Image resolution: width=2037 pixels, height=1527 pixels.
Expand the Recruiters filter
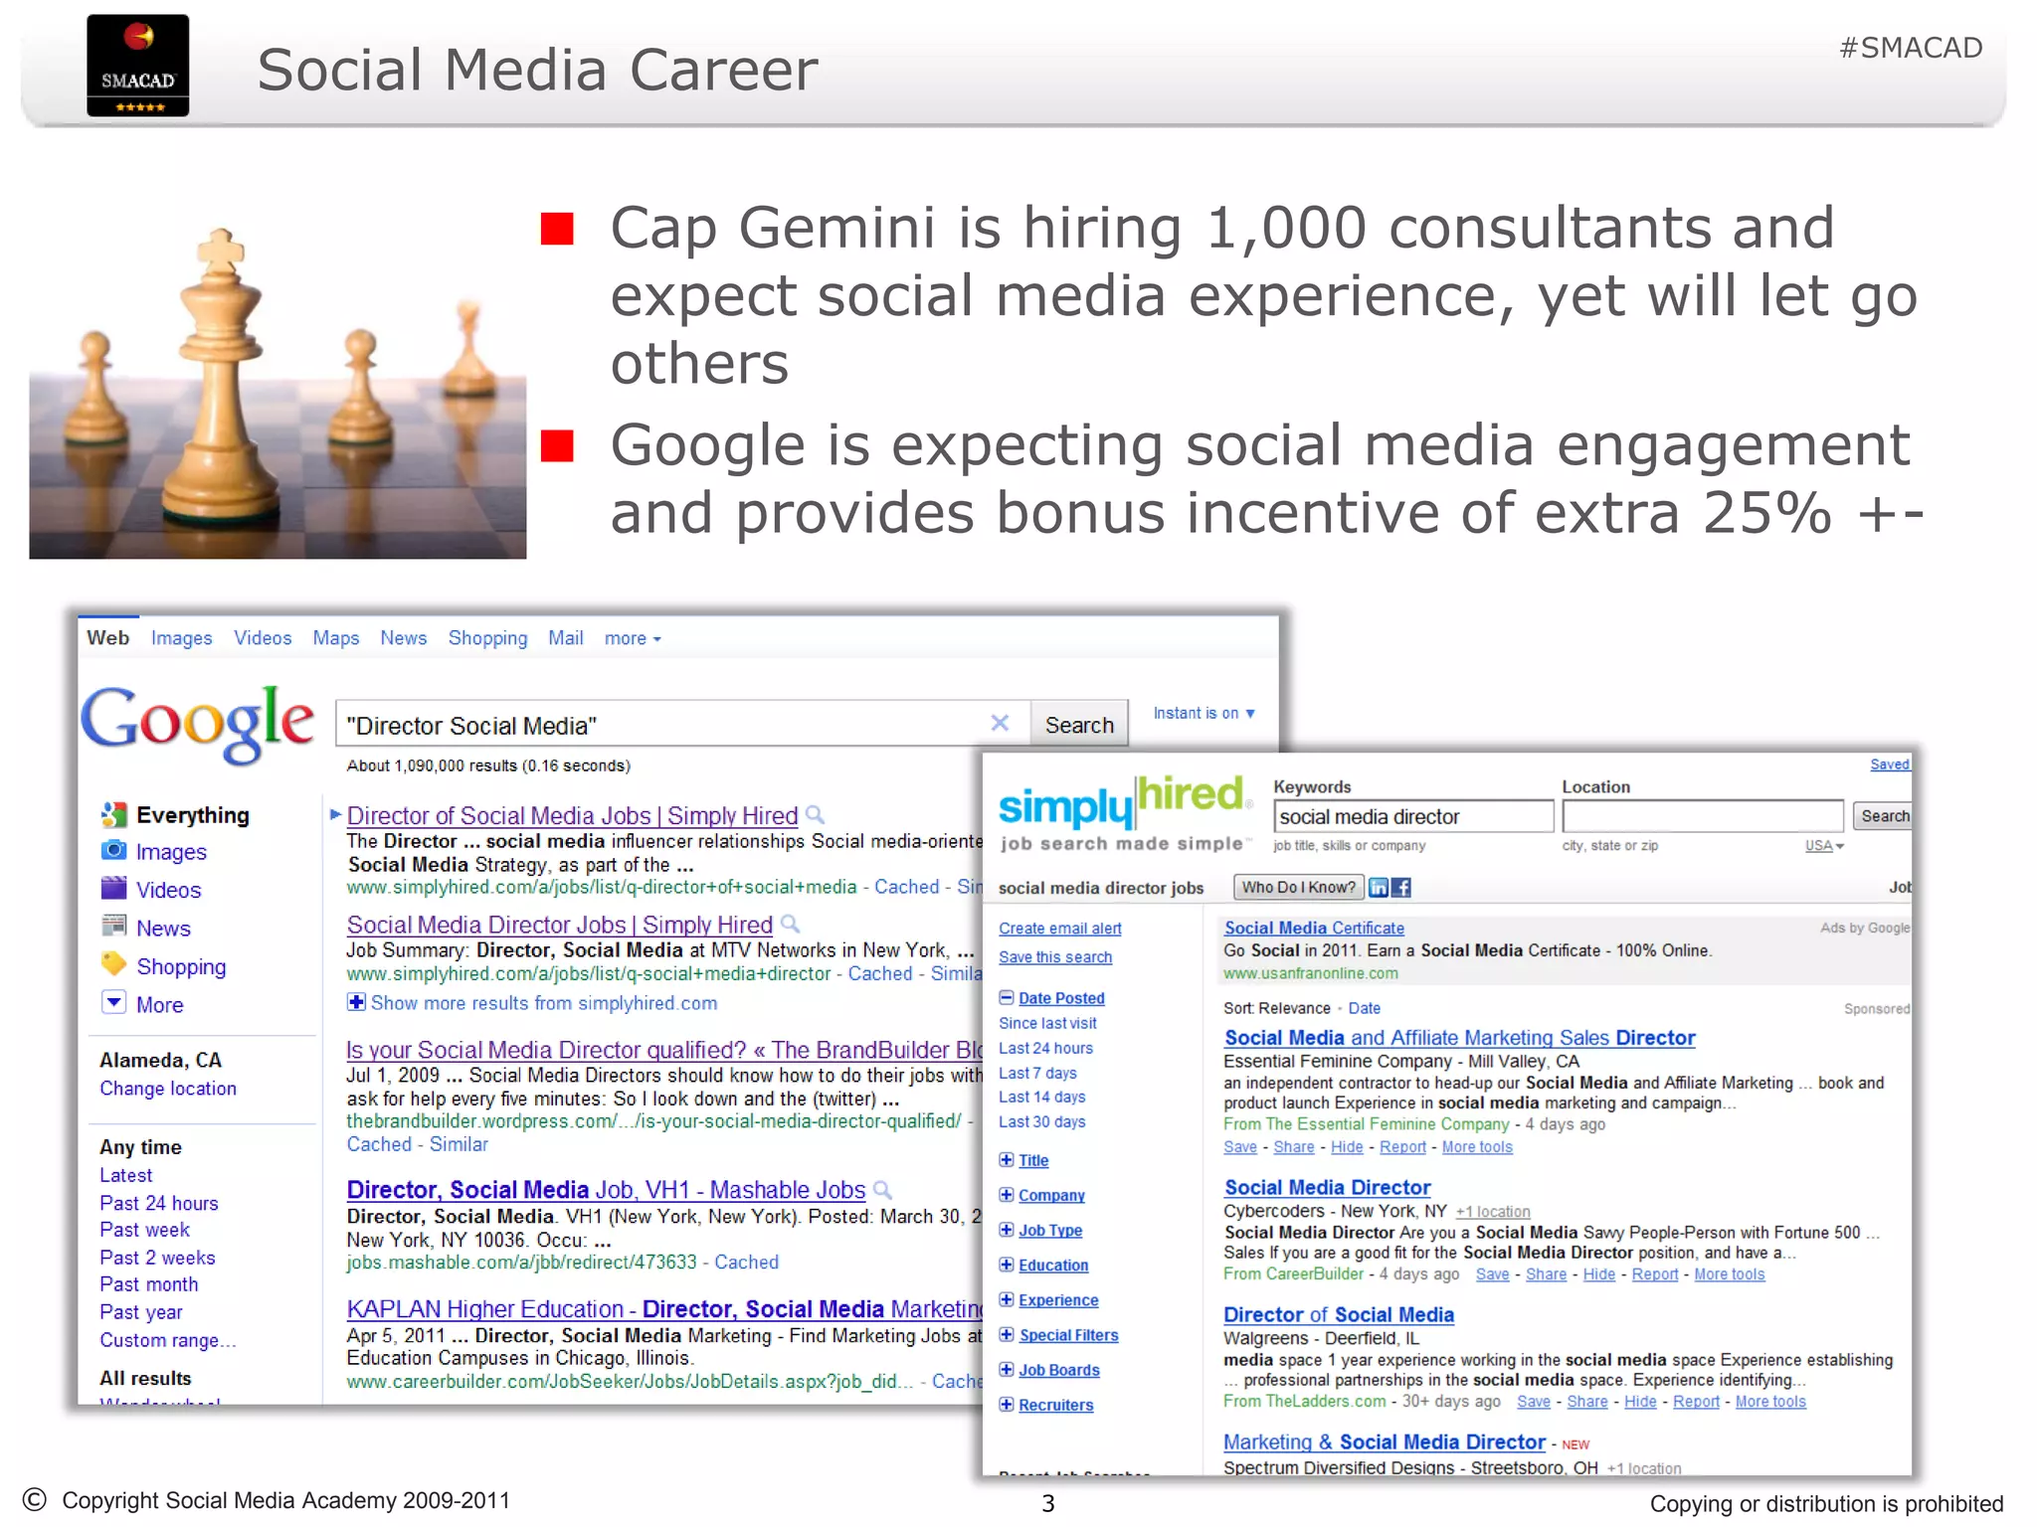coord(1006,1404)
